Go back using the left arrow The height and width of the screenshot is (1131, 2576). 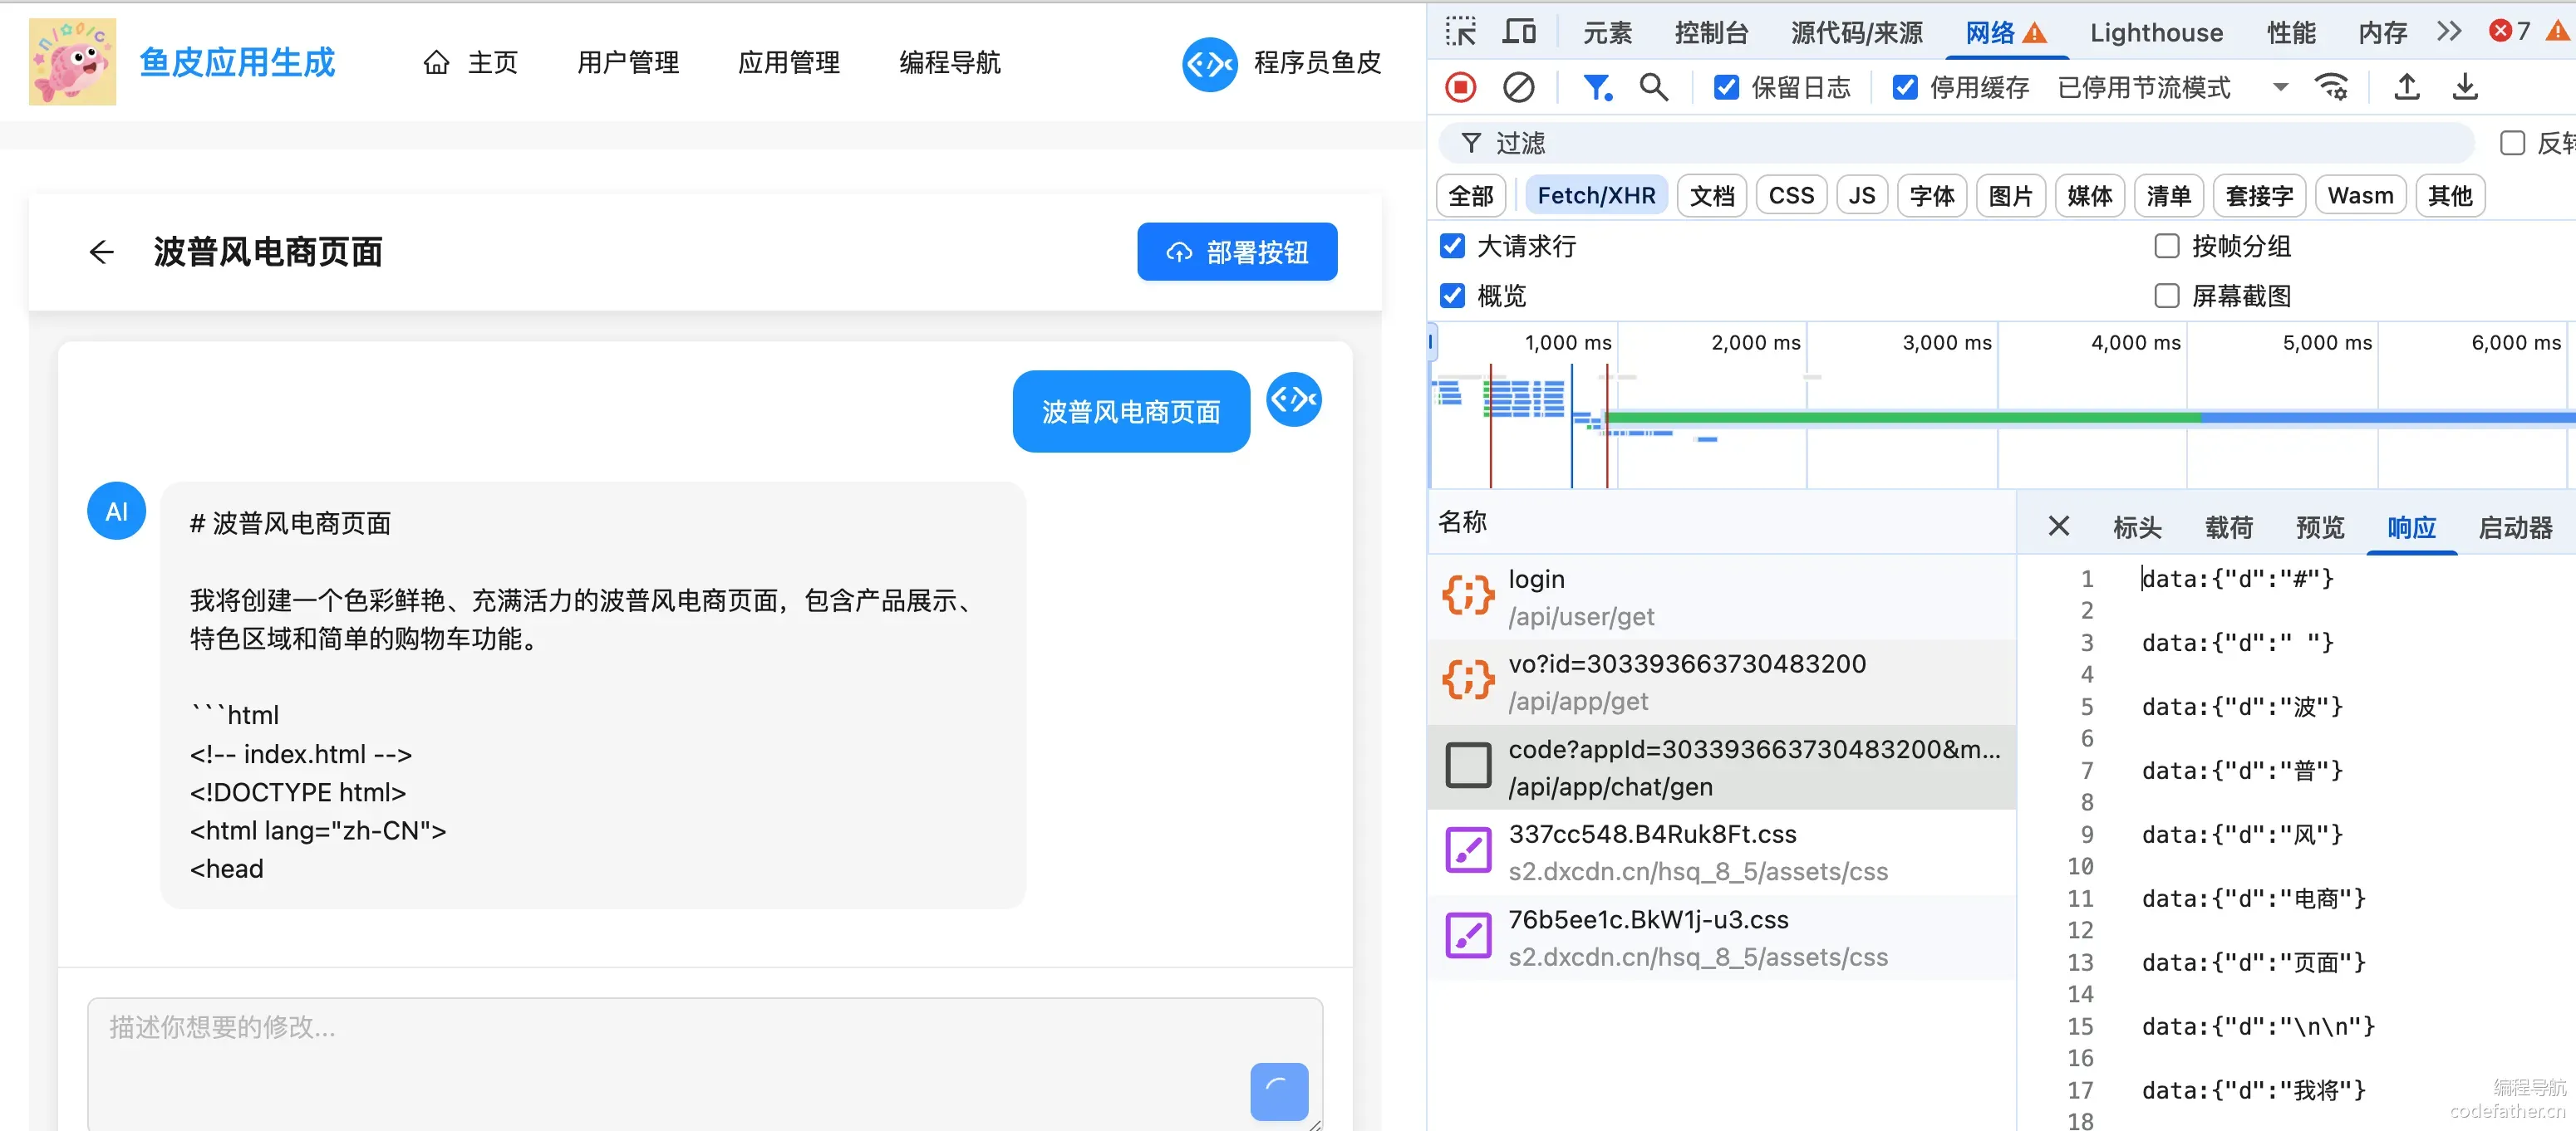tap(102, 252)
